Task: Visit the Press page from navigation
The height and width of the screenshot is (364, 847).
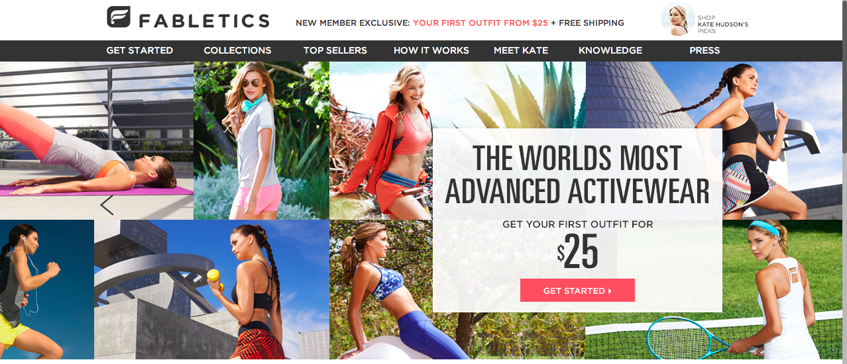Action: [x=705, y=50]
